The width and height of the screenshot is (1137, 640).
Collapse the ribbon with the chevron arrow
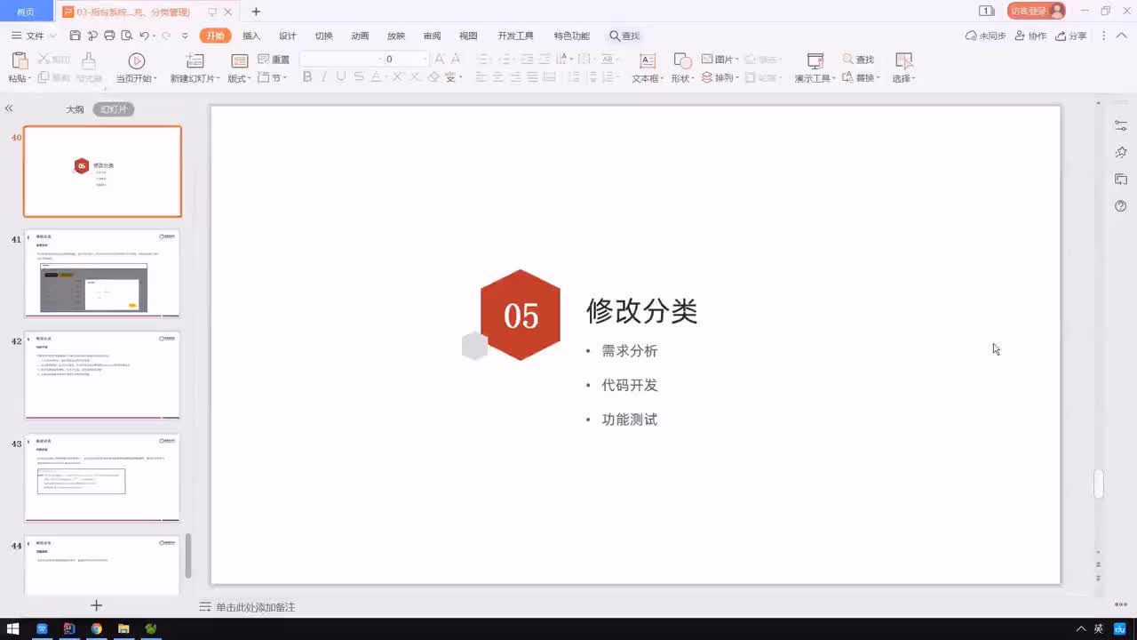tap(1121, 36)
